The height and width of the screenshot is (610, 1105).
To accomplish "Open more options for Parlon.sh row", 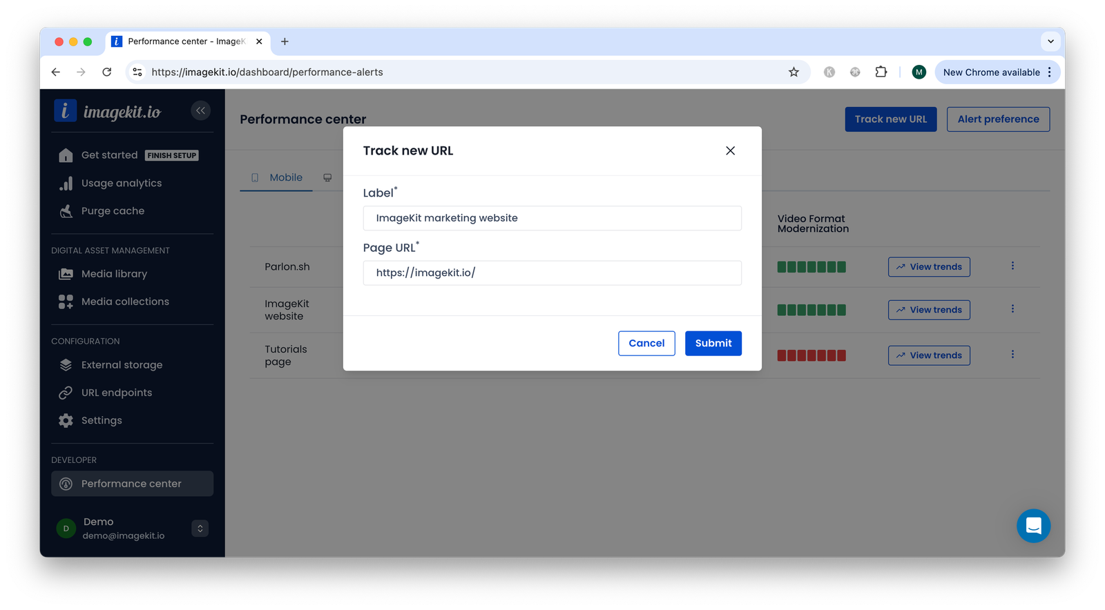I will 1012,266.
